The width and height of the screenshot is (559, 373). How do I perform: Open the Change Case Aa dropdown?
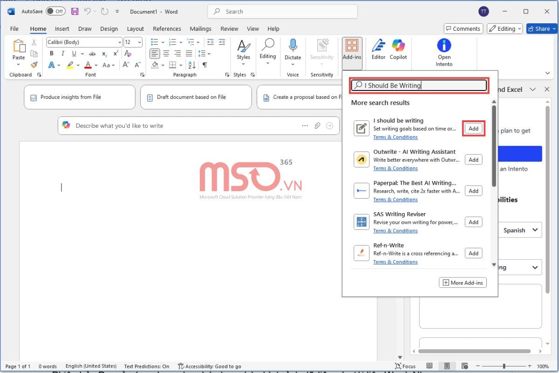[109, 65]
